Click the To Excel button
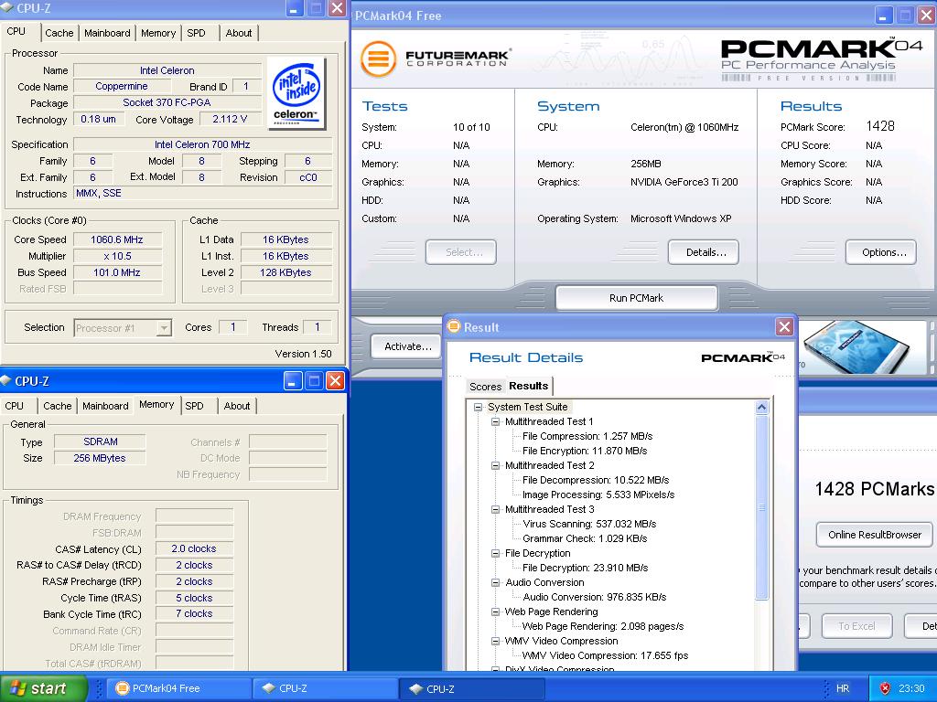This screenshot has height=702, width=937. coord(856,626)
